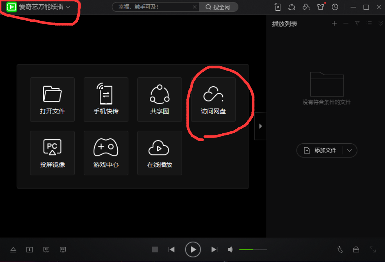This screenshot has height=262, width=385.
Task: Open the 共享圈 sharing circle
Action: (x=159, y=99)
